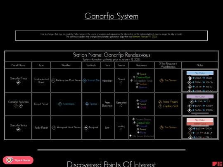Click the notes icon beside 20.66 / 166.06
Screen dimensions: 223x167
click(190, 82)
